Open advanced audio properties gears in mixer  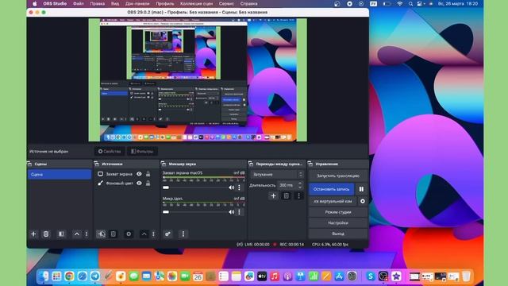click(x=167, y=234)
